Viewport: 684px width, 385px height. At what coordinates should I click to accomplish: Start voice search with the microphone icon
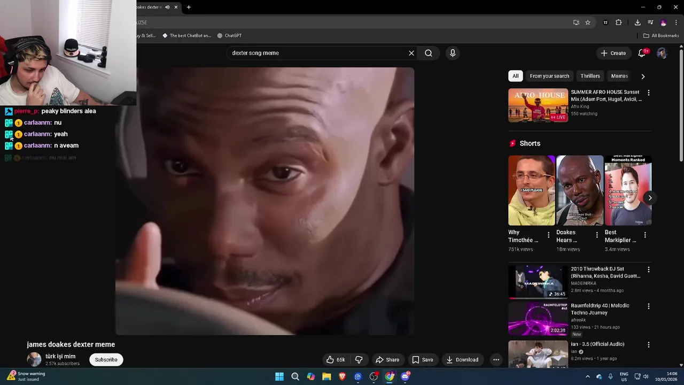[x=453, y=53]
